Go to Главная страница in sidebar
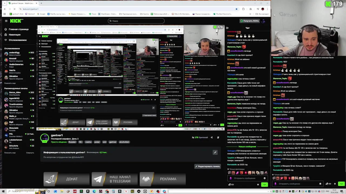The image size is (346, 194). point(16,29)
